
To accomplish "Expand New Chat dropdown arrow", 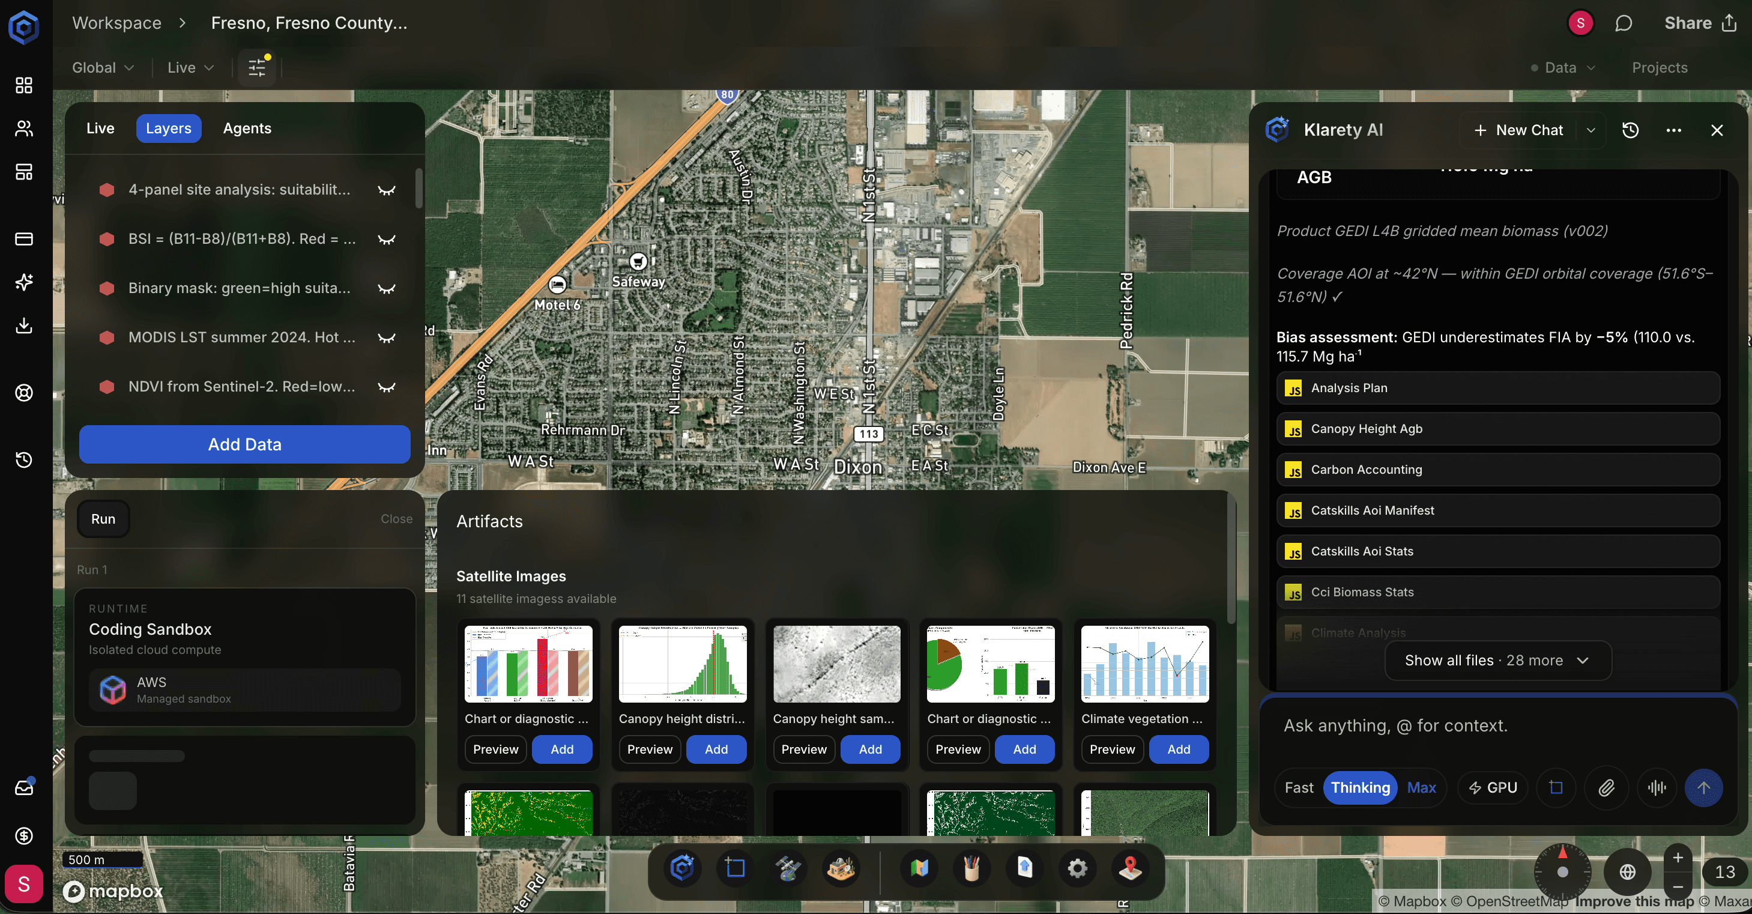I will pyautogui.click(x=1591, y=130).
